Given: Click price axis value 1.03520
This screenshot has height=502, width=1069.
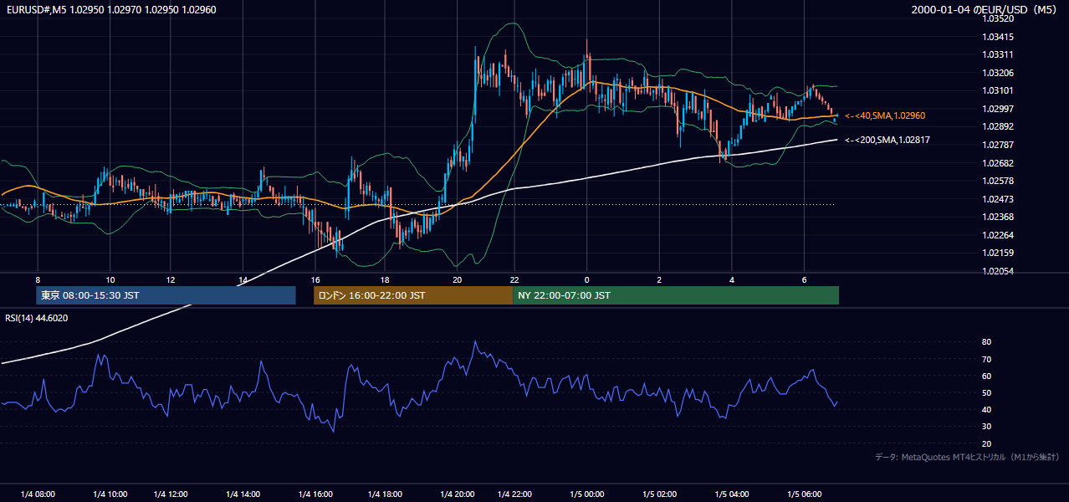Looking at the screenshot, I should tap(999, 18).
